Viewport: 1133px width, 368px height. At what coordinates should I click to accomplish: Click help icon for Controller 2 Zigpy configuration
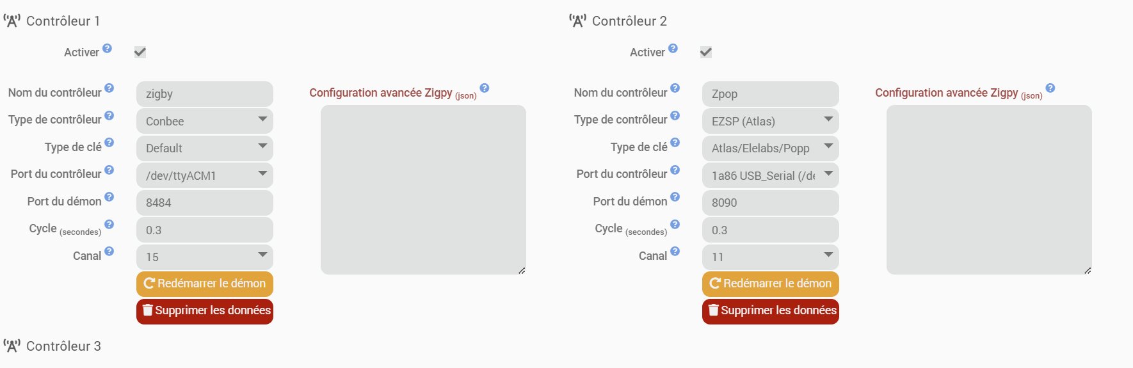(1050, 88)
